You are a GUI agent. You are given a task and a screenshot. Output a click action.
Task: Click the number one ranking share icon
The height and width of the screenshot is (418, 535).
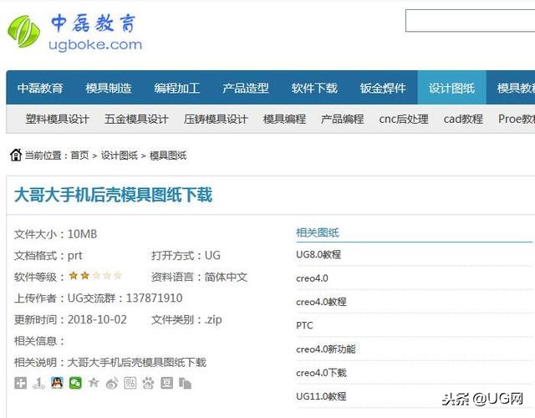(x=38, y=383)
